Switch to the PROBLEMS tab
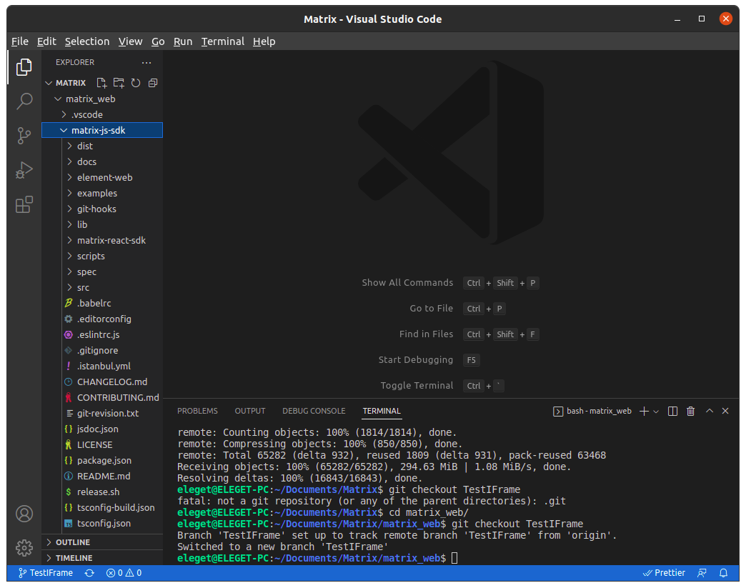Image resolution: width=746 pixels, height=588 pixels. 197,411
